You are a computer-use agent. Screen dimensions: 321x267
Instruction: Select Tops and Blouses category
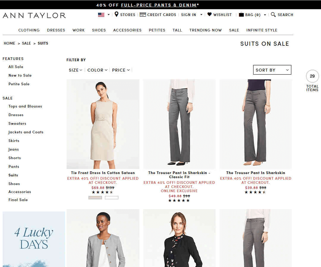pos(25,106)
